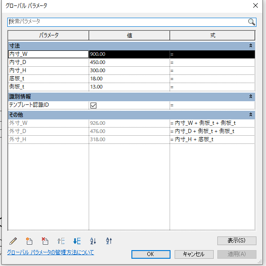
Task: Click the magnifier search icon
Action: [x=251, y=22]
